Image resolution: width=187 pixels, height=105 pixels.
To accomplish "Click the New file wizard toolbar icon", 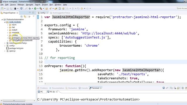I will [x=2, y=8].
